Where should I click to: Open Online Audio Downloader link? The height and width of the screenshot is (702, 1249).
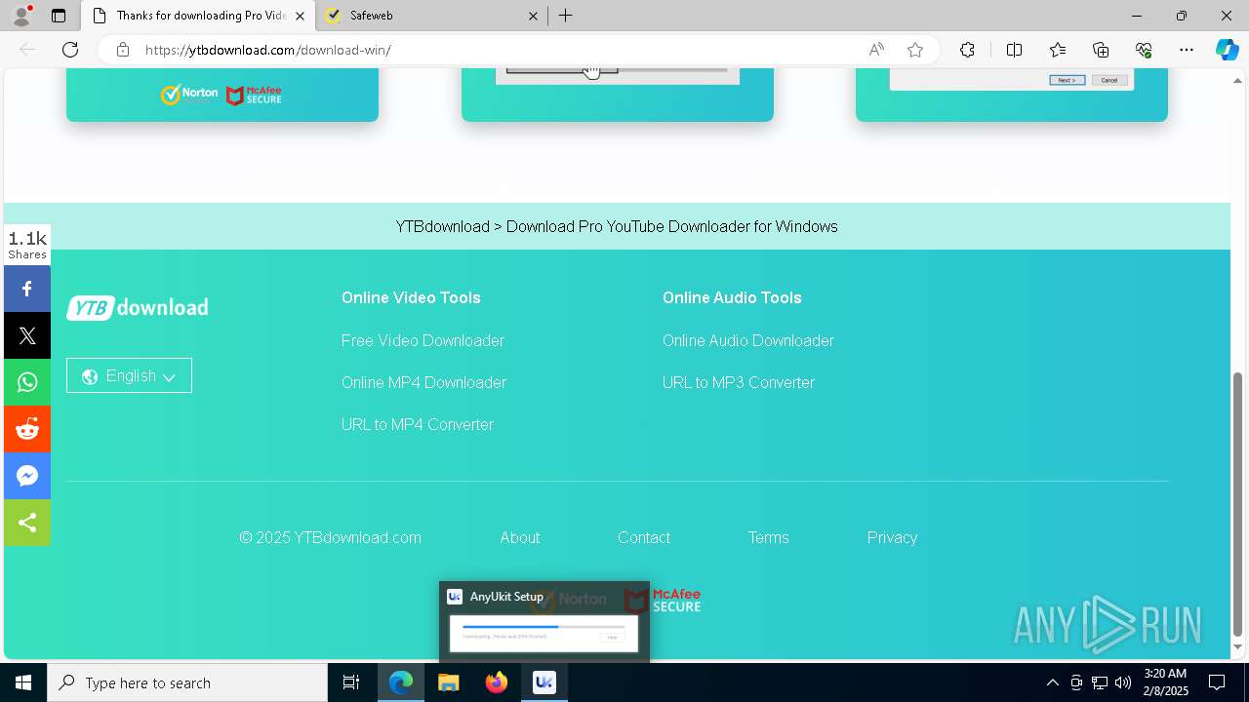(x=748, y=340)
